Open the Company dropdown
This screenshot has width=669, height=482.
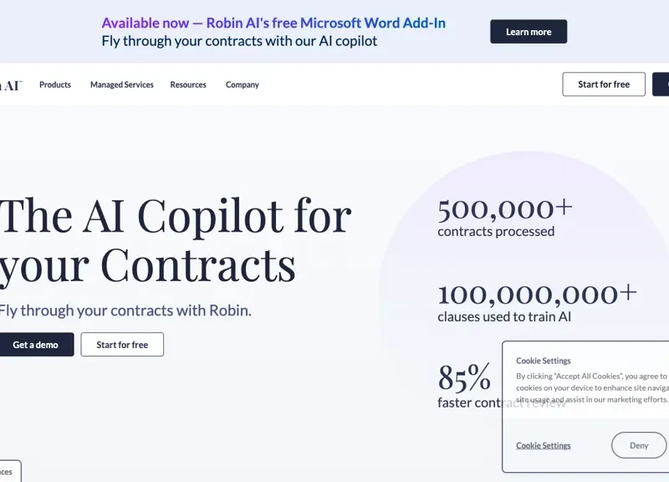tap(242, 85)
